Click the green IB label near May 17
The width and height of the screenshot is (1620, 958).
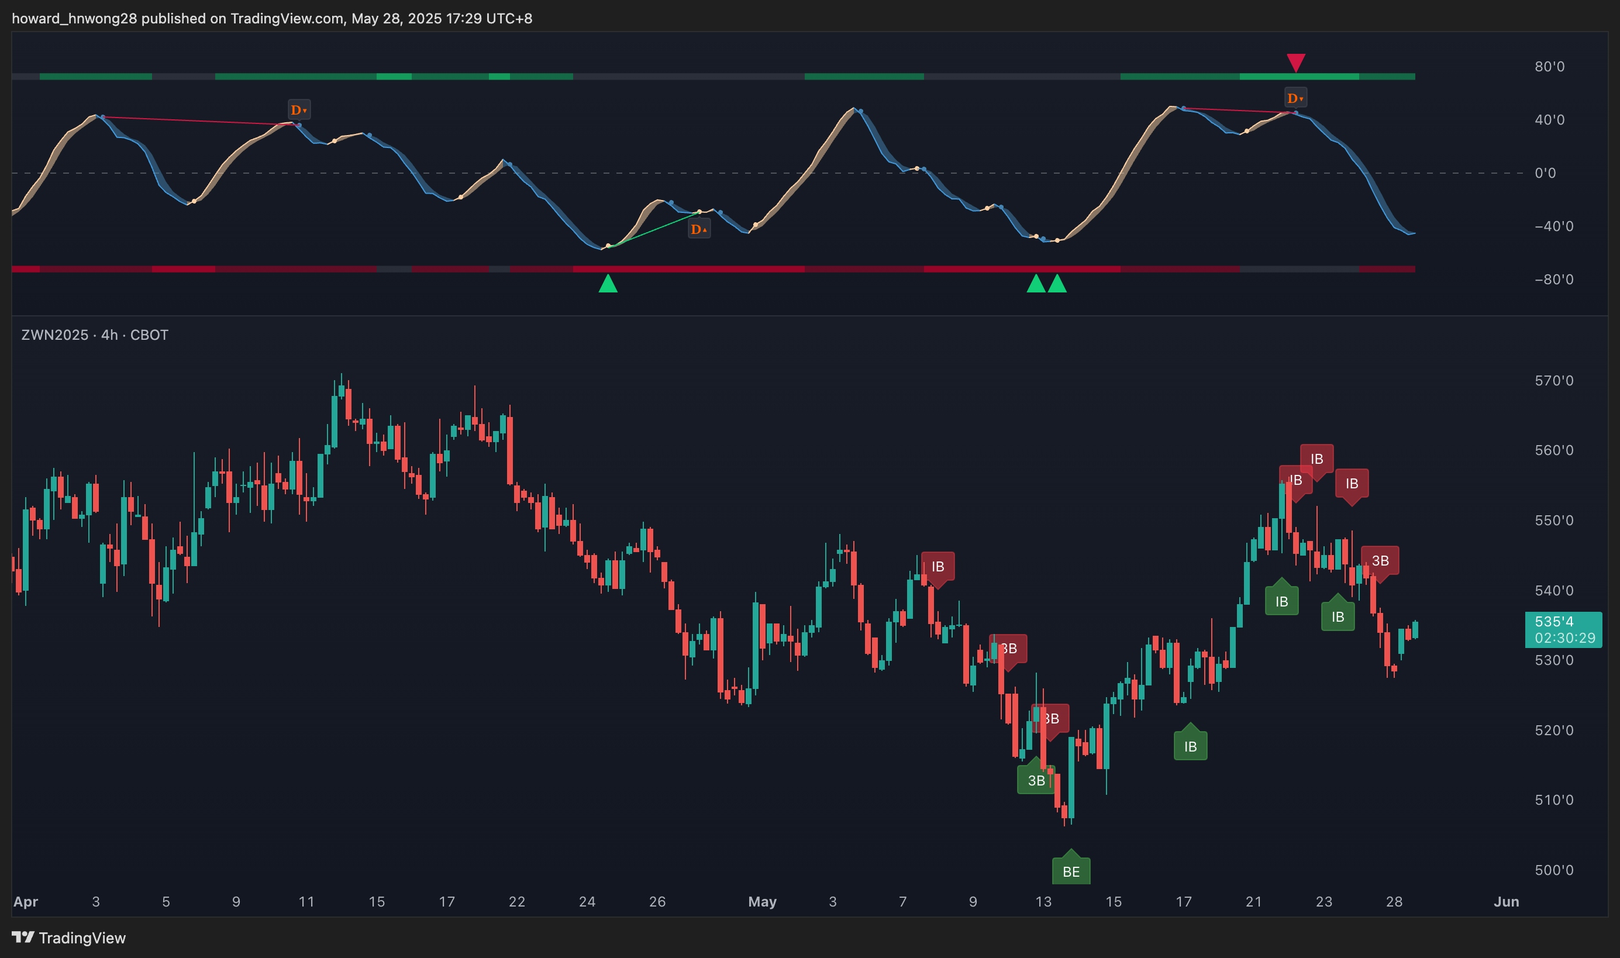[1190, 746]
